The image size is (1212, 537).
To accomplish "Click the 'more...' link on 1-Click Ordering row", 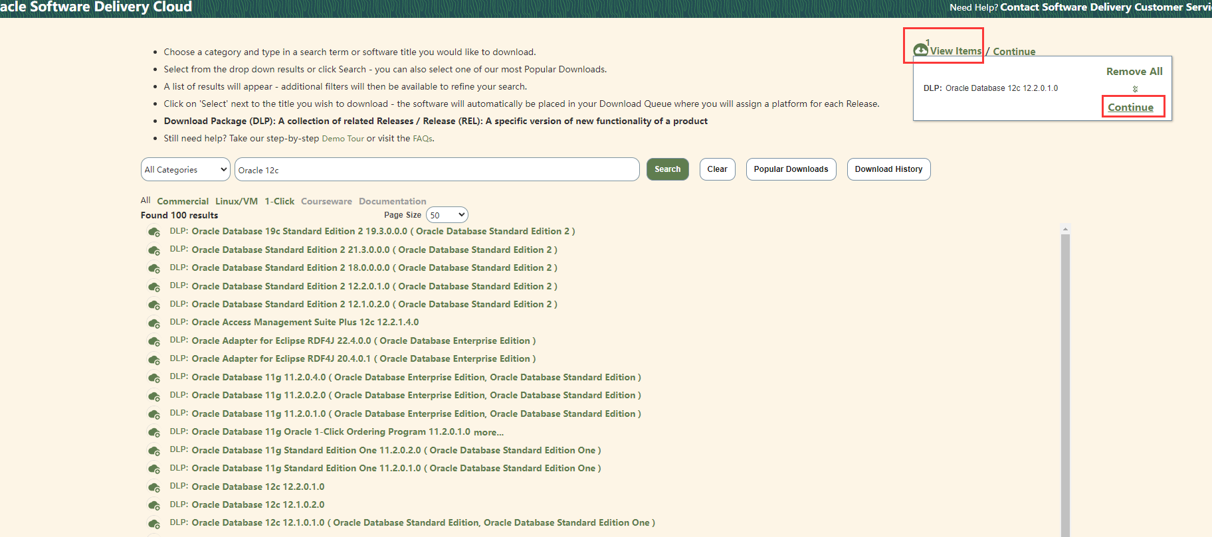I will (x=488, y=432).
